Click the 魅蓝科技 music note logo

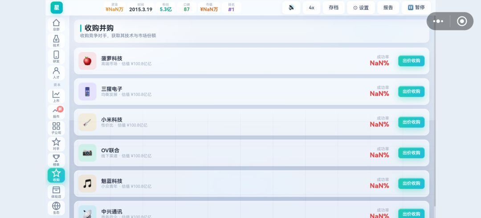coord(87,183)
